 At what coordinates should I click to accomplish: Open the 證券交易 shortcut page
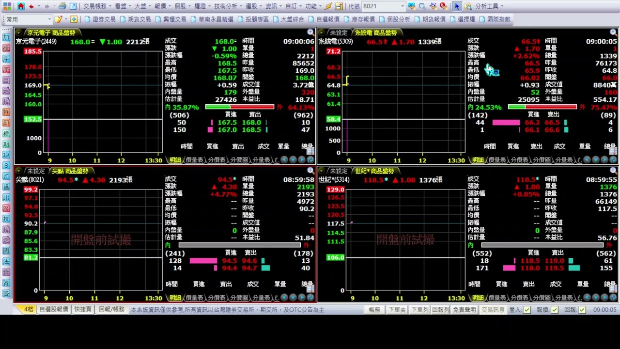[100, 19]
